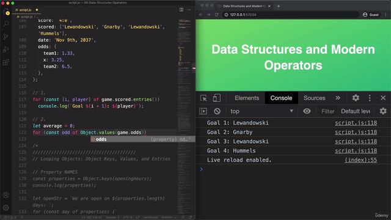
Task: Open the JavaScript language mode in status bar
Action: pyautogui.click(x=150, y=218)
